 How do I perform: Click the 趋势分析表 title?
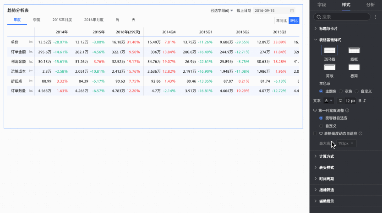pos(18,10)
